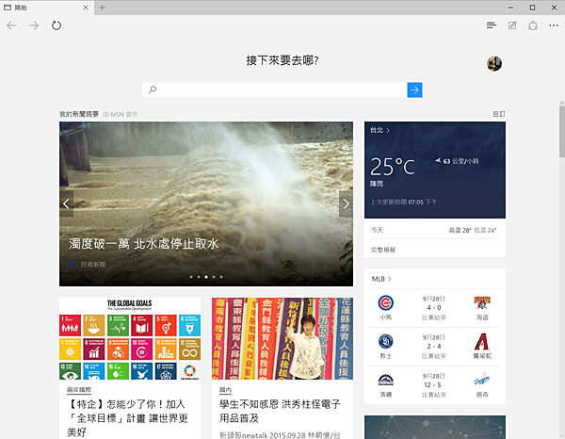This screenshot has width=565, height=439.
Task: Click the user profile avatar
Action: [494, 63]
